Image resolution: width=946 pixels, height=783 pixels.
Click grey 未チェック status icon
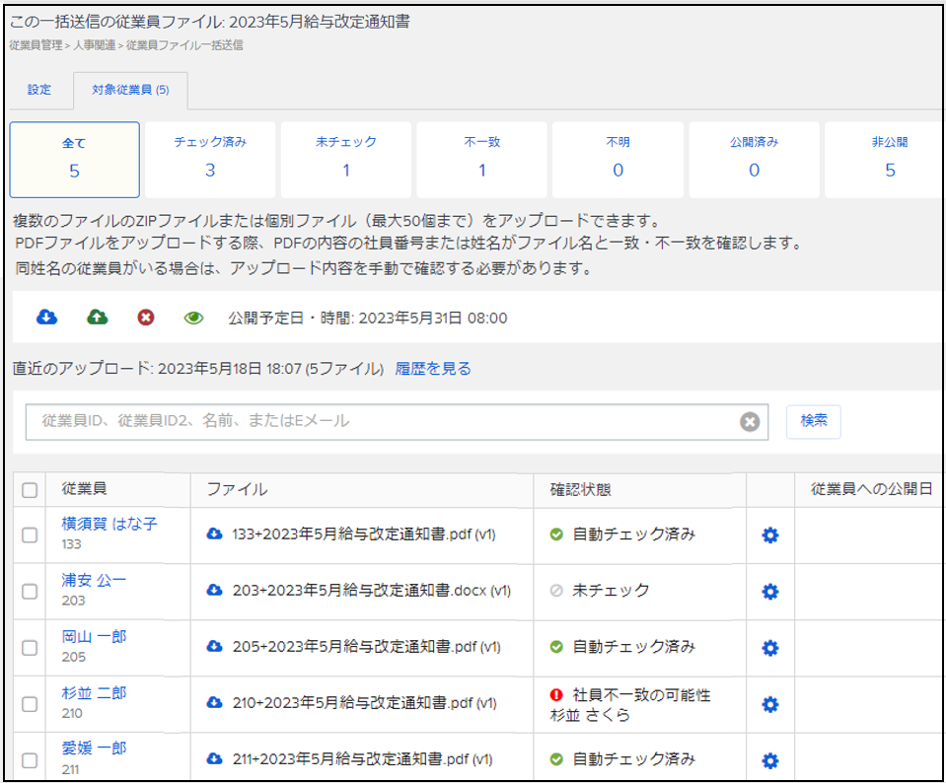556,591
